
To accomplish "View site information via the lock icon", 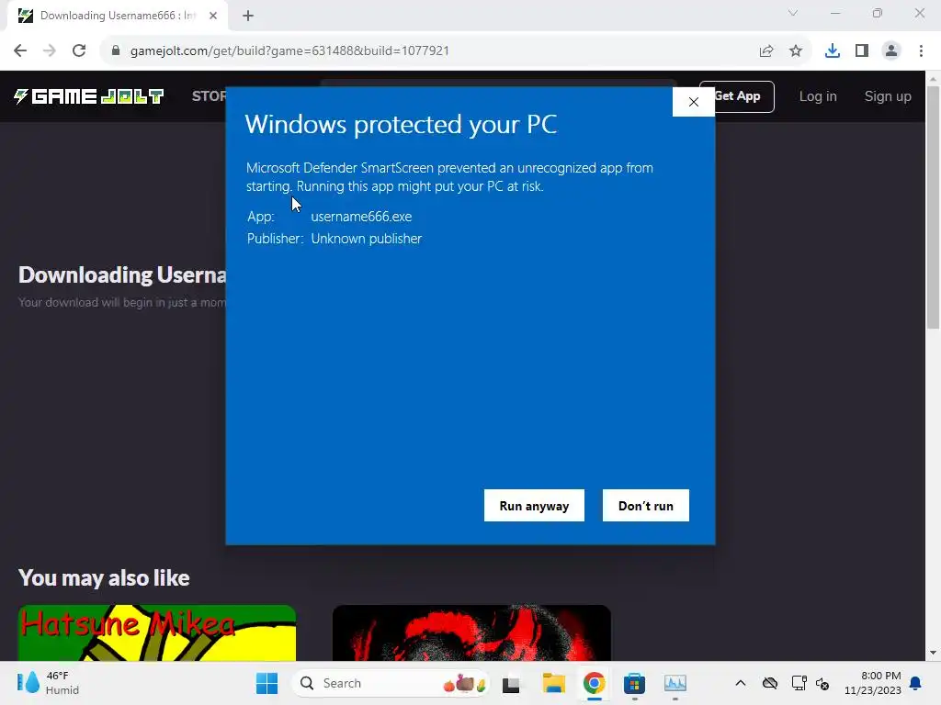I will pyautogui.click(x=116, y=50).
